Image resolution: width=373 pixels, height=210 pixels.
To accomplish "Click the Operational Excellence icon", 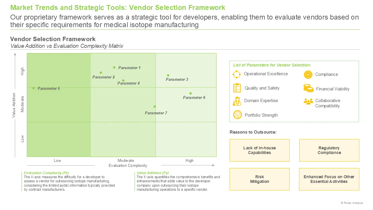I will pyautogui.click(x=237, y=74).
